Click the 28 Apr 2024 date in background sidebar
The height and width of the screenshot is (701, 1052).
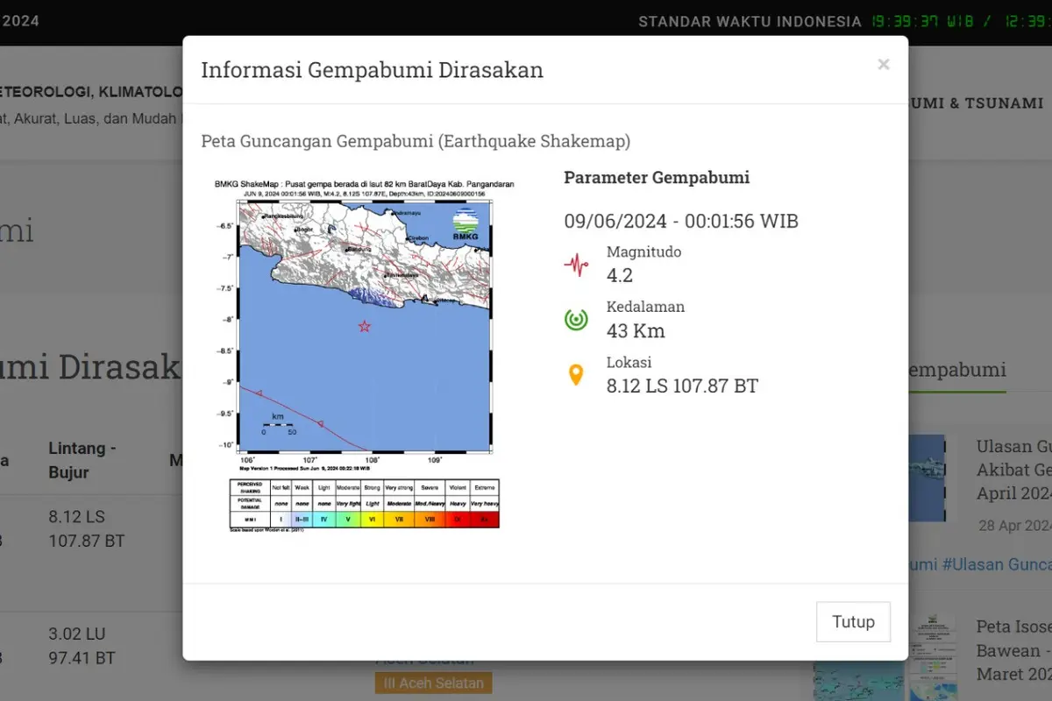click(1015, 526)
